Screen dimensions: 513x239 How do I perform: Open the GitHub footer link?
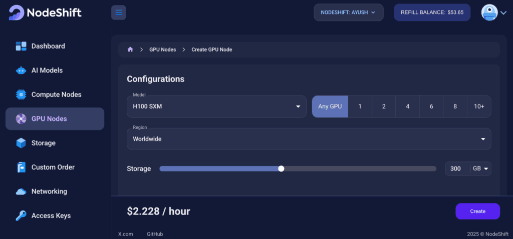[155, 234]
